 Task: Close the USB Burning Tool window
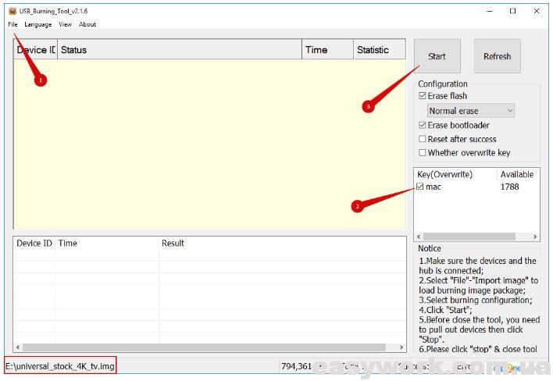click(537, 11)
